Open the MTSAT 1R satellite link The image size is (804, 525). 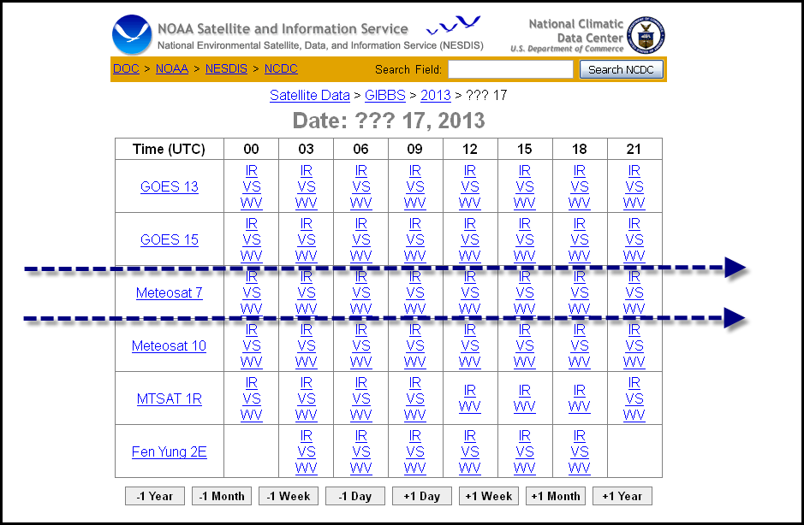click(170, 398)
